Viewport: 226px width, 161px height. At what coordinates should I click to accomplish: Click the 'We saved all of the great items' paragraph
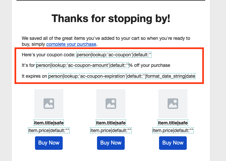pos(106,41)
